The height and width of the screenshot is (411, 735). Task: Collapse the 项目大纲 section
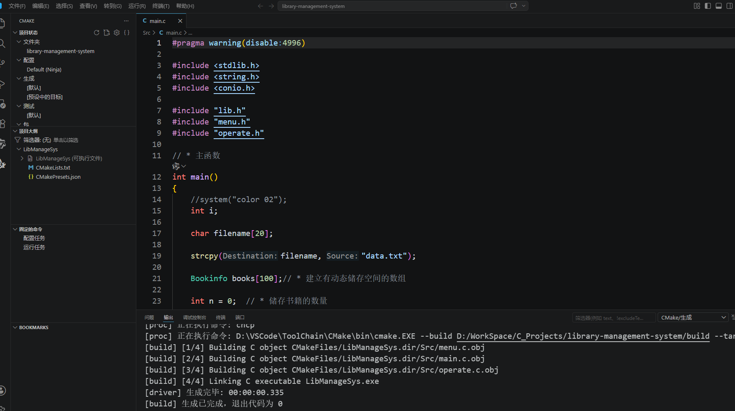15,131
